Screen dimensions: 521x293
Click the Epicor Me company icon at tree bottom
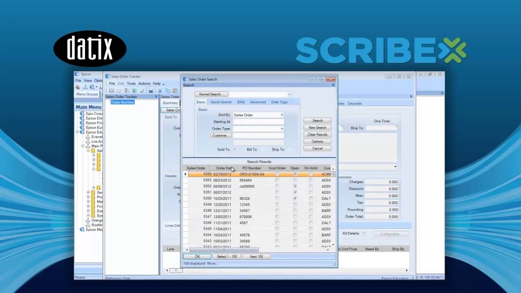[81, 230]
